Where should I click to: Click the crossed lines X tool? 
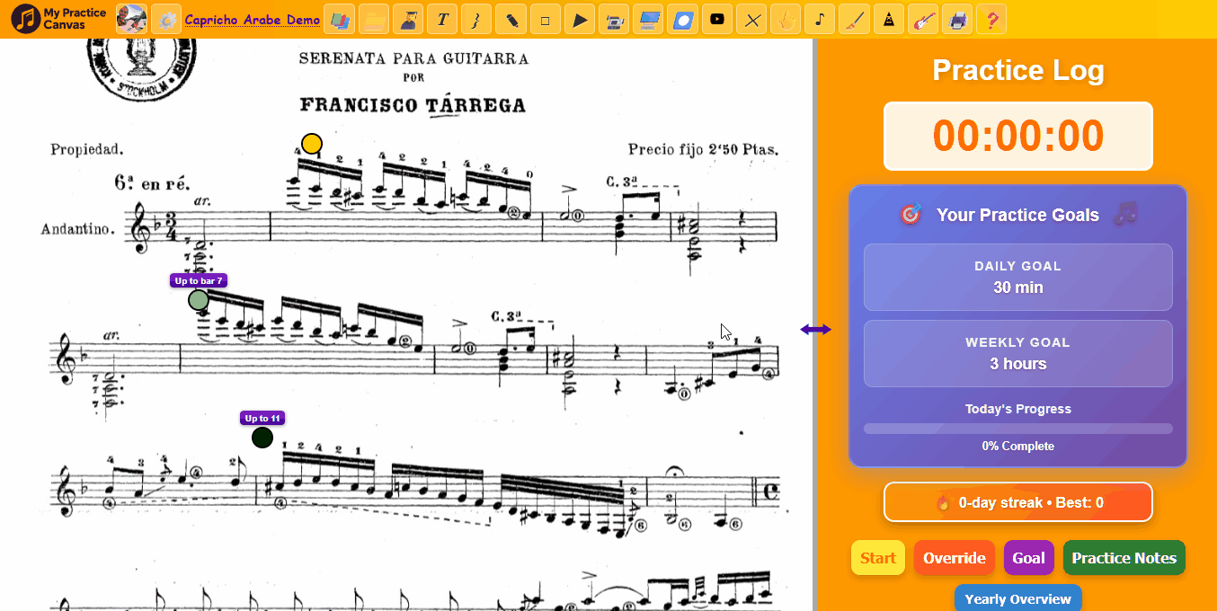[x=751, y=19]
